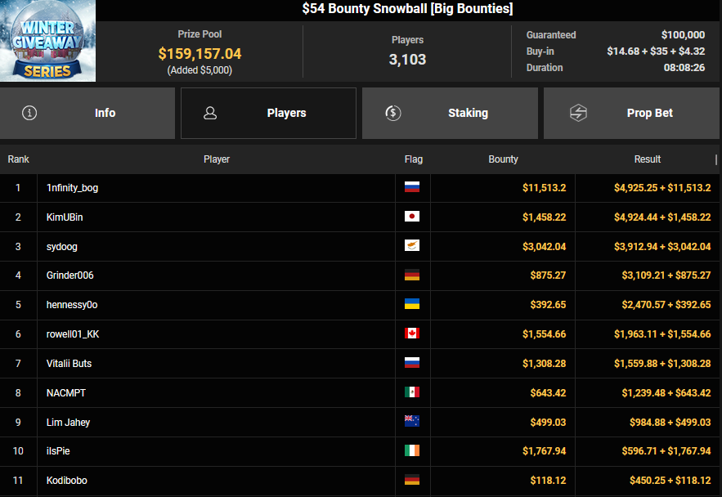The width and height of the screenshot is (722, 497).
Task: Click the Canadian flag beside rowell01_KK
Action: (412, 334)
